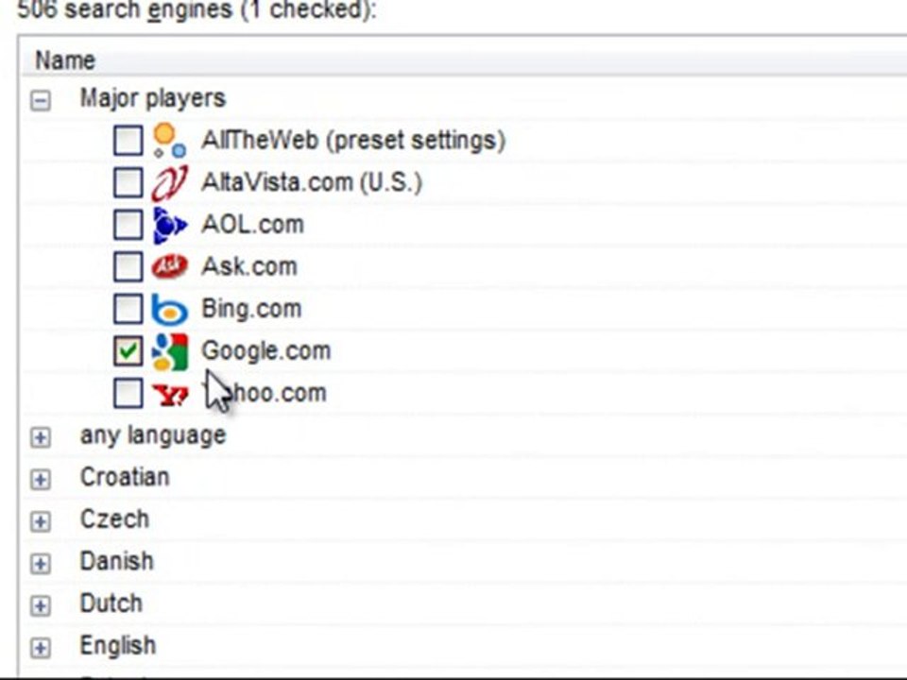907x680 pixels.
Task: Uncheck the Google.com checkbox
Action: click(x=128, y=351)
